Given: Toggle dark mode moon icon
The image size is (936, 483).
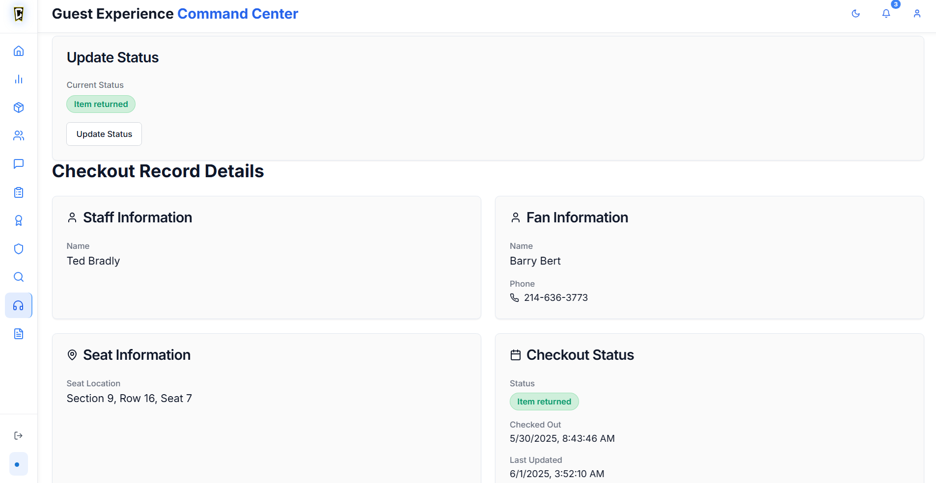Looking at the screenshot, I should pos(855,14).
